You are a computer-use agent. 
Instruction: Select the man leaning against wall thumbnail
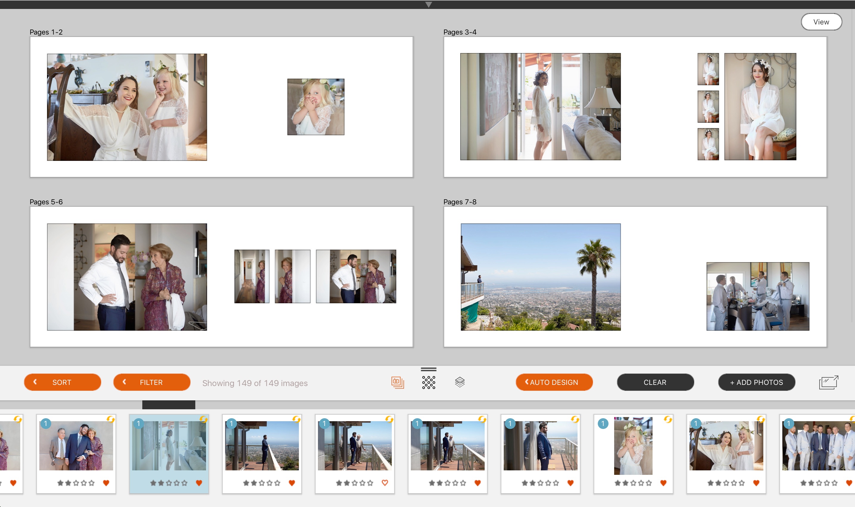click(x=541, y=446)
